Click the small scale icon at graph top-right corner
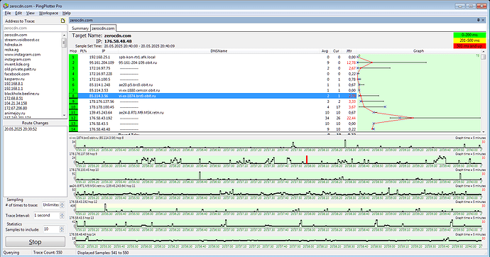Image resolution: width=490 pixels, height=257 pixels. point(477,56)
